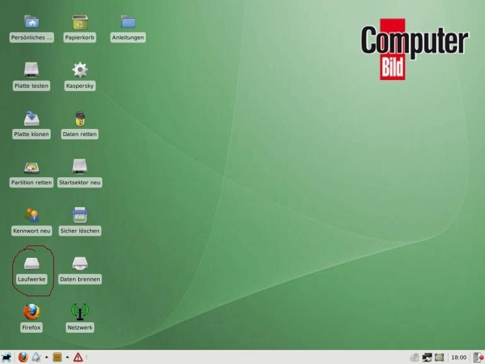Click the Laufwerke label
The image size is (485, 364).
coord(31,279)
